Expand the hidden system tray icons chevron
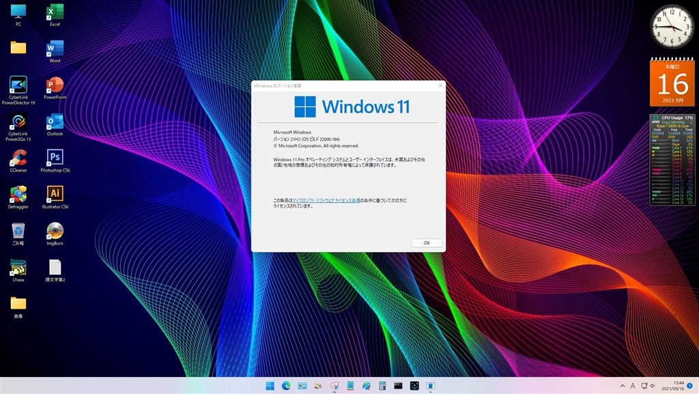The height and width of the screenshot is (394, 699). (x=622, y=386)
